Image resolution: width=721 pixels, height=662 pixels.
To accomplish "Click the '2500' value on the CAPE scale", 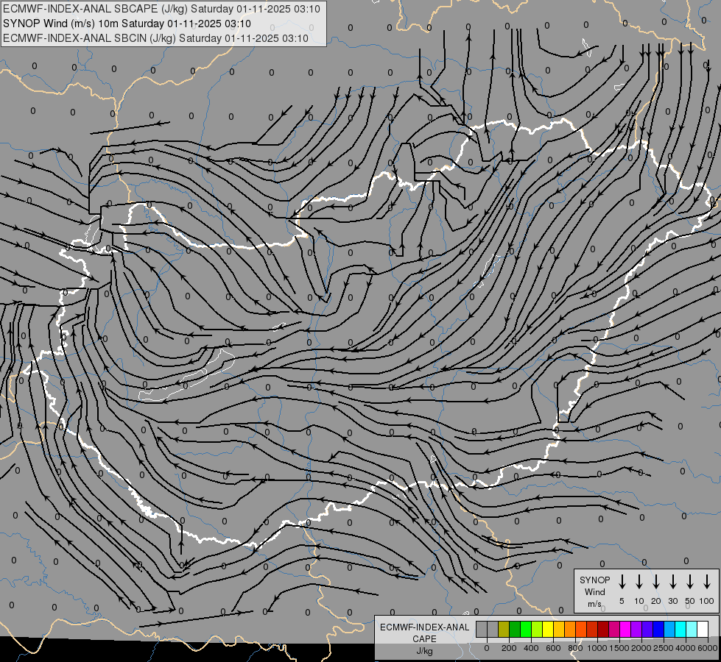I will [664, 648].
